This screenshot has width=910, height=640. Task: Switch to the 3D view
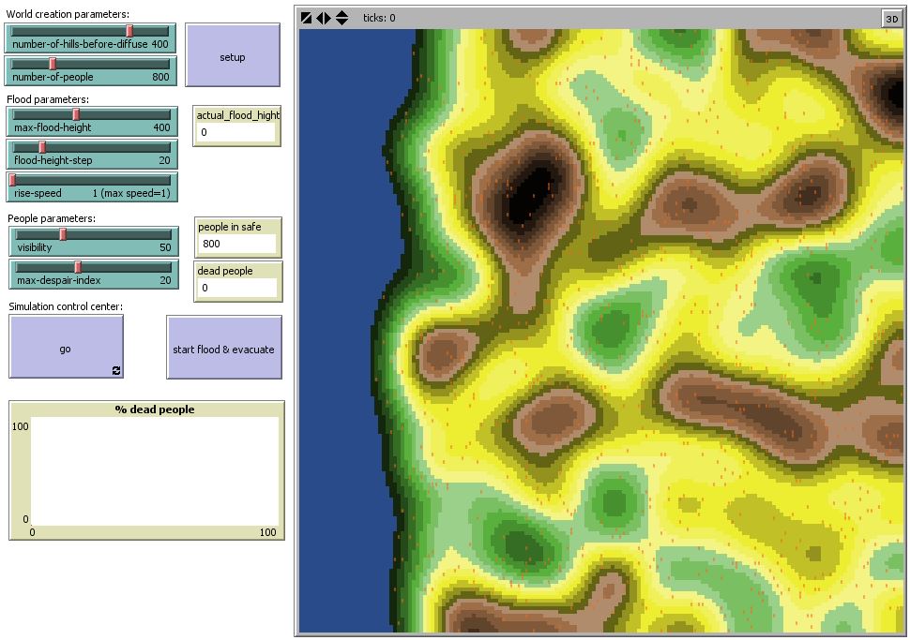point(890,18)
